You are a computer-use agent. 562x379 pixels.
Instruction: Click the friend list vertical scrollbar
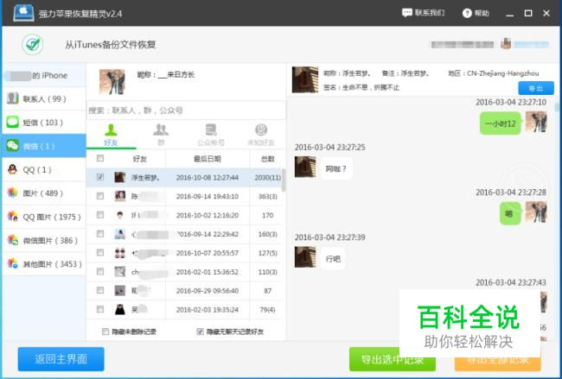pos(284,180)
